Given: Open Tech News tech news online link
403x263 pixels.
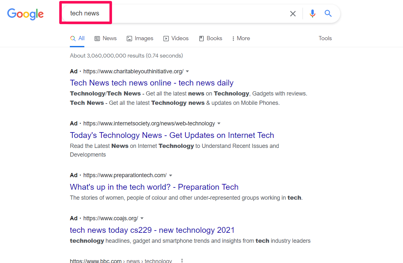Looking at the screenshot, I should pyautogui.click(x=152, y=83).
